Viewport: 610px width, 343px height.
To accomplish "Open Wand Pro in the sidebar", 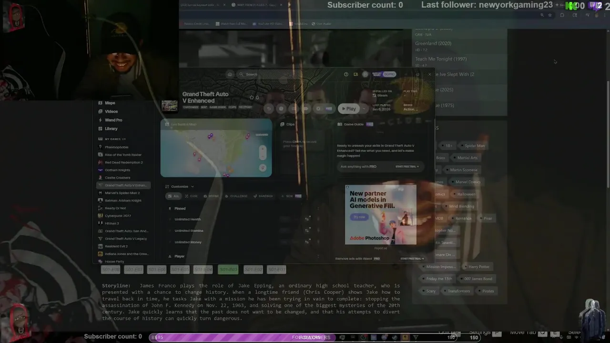I will tap(113, 120).
